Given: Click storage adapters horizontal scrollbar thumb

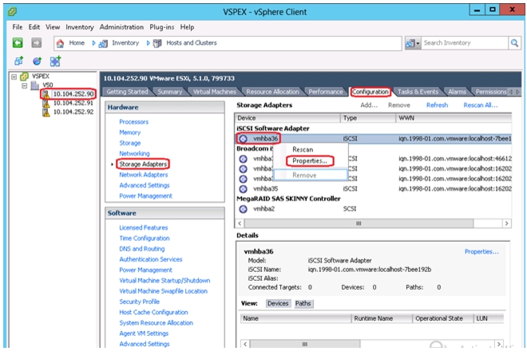Looking at the screenshot, I should click(359, 223).
